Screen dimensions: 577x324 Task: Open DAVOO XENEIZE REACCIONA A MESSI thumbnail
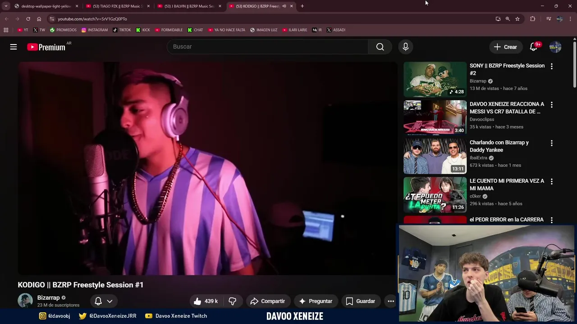(x=435, y=118)
